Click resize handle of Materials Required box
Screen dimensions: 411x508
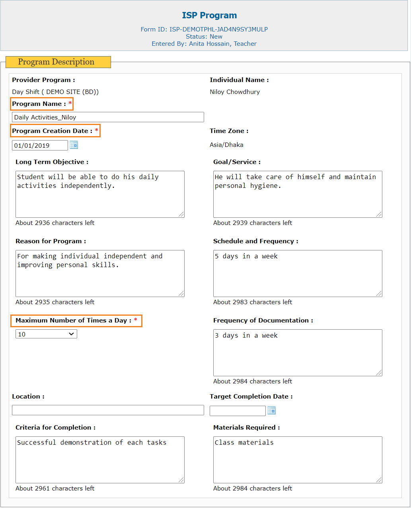click(379, 480)
